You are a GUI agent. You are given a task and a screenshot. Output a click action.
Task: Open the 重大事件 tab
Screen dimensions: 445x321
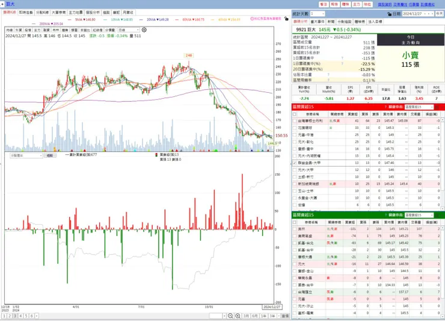point(318,22)
